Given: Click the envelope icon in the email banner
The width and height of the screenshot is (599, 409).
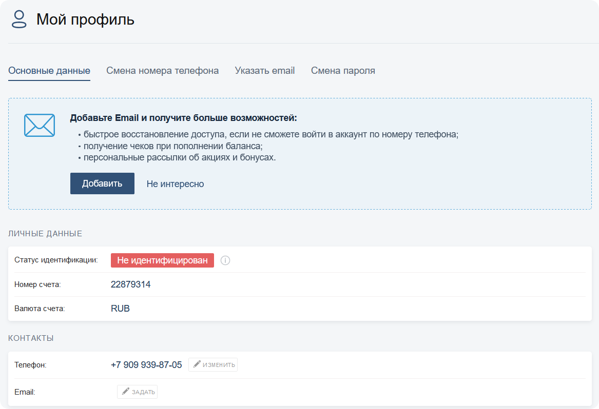Looking at the screenshot, I should (x=40, y=125).
